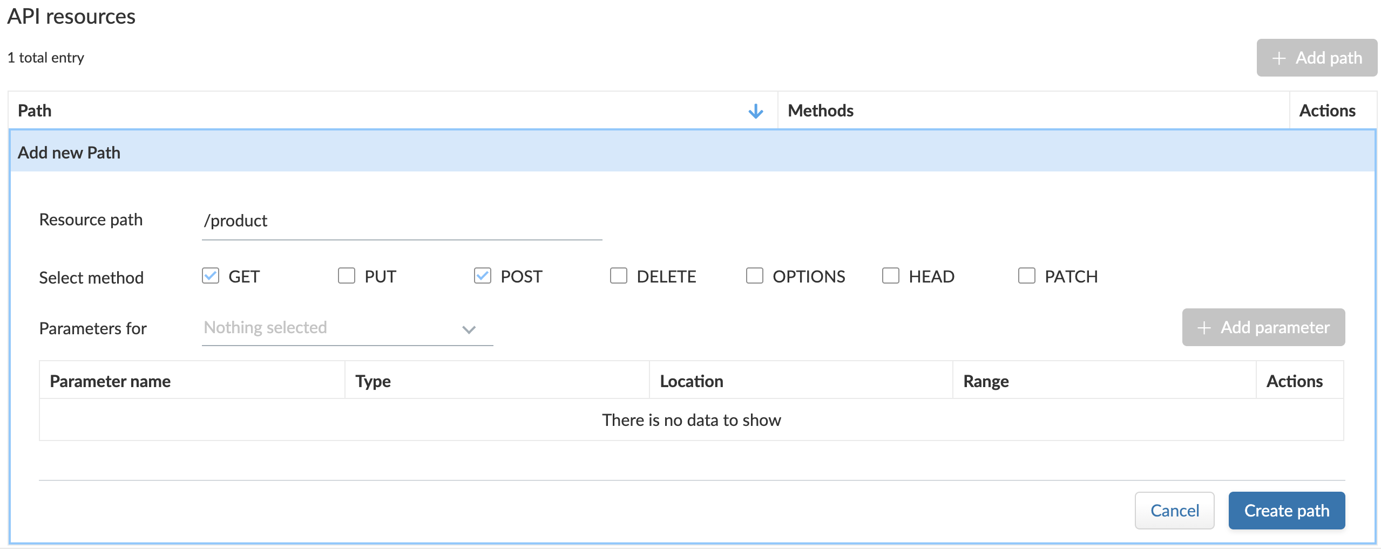Click the Methods column header
This screenshot has height=551, width=1381.
[x=1033, y=111]
